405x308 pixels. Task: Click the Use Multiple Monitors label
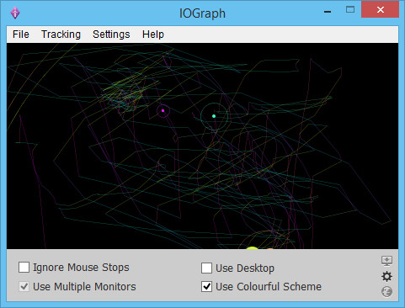click(84, 287)
